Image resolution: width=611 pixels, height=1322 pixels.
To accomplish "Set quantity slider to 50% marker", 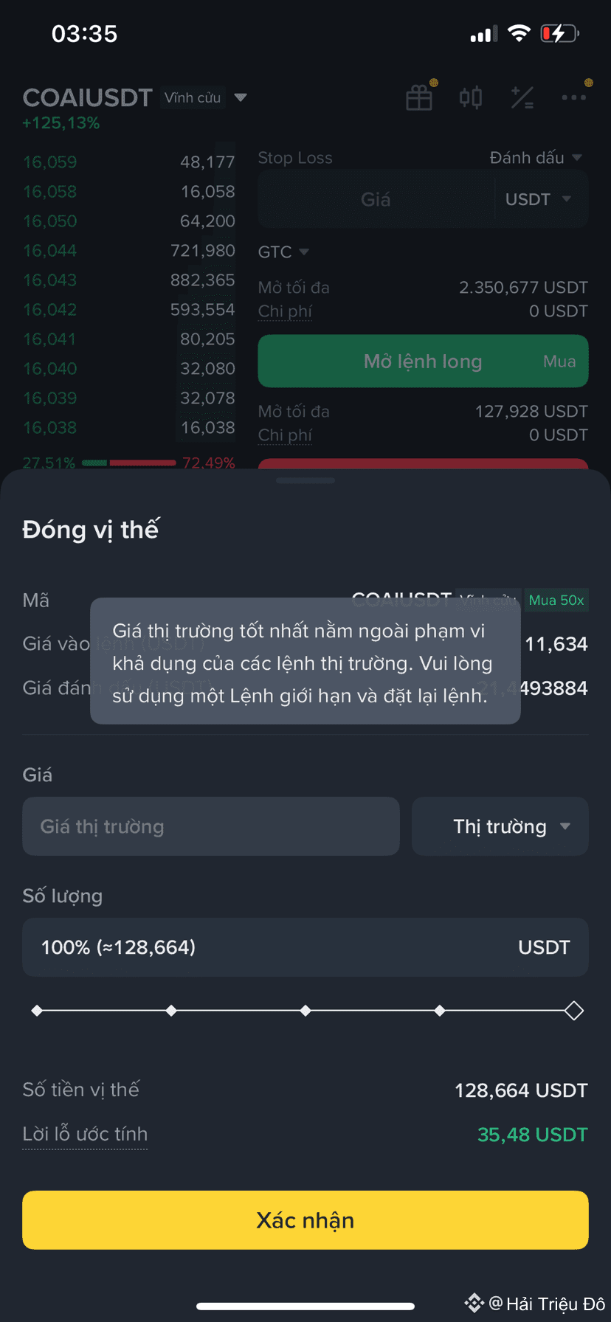I will [x=305, y=1011].
